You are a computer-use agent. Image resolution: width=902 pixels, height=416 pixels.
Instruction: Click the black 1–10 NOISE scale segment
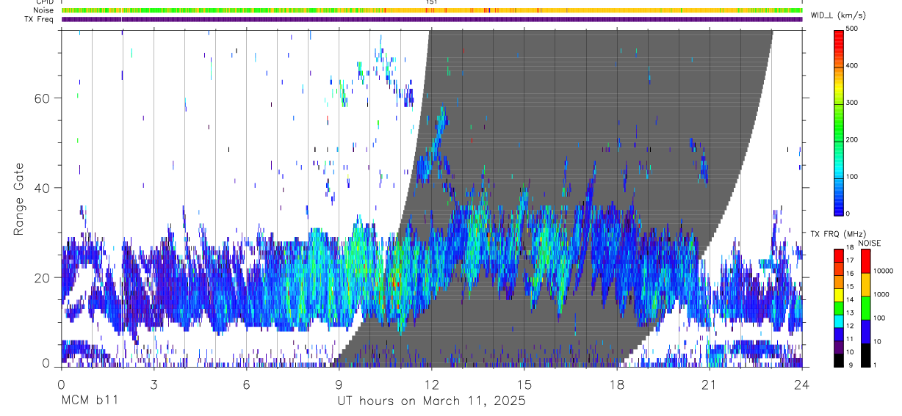coord(865,355)
